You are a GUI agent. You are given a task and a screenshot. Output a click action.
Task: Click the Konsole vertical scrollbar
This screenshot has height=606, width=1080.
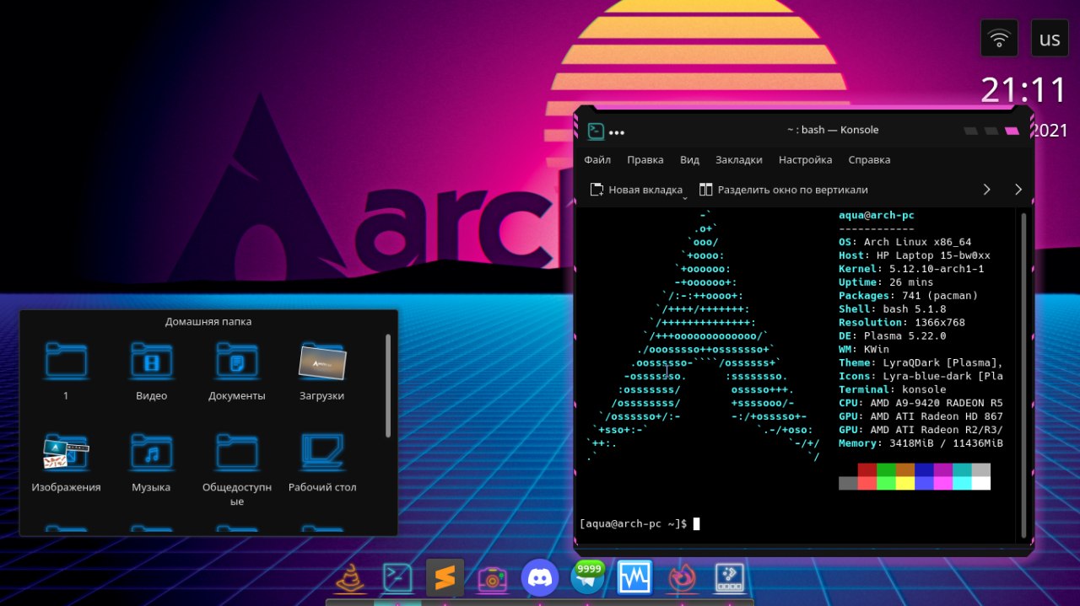tap(1024, 374)
